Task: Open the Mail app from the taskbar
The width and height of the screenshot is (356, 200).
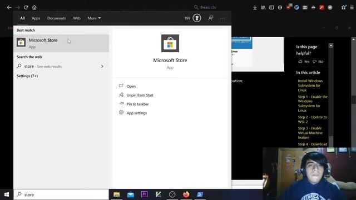Action: [x=131, y=194]
